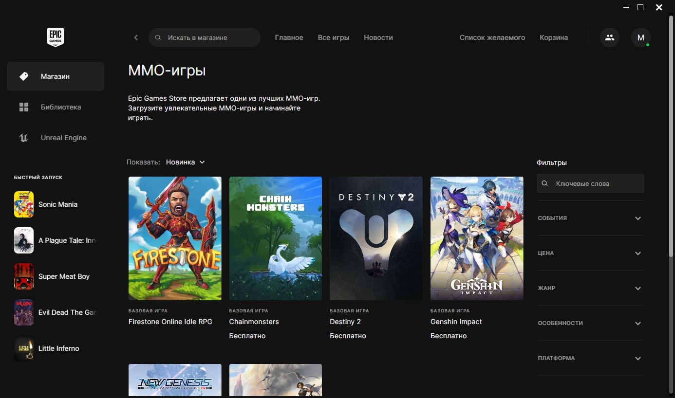This screenshot has height=398, width=675.
Task: Click the Sonic Mania label
Action: [58, 204]
